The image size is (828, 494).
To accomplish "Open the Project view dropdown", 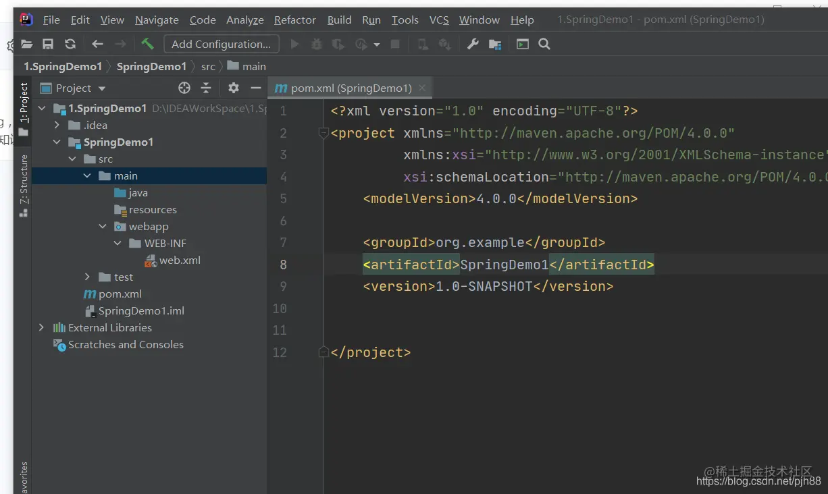I will [102, 88].
